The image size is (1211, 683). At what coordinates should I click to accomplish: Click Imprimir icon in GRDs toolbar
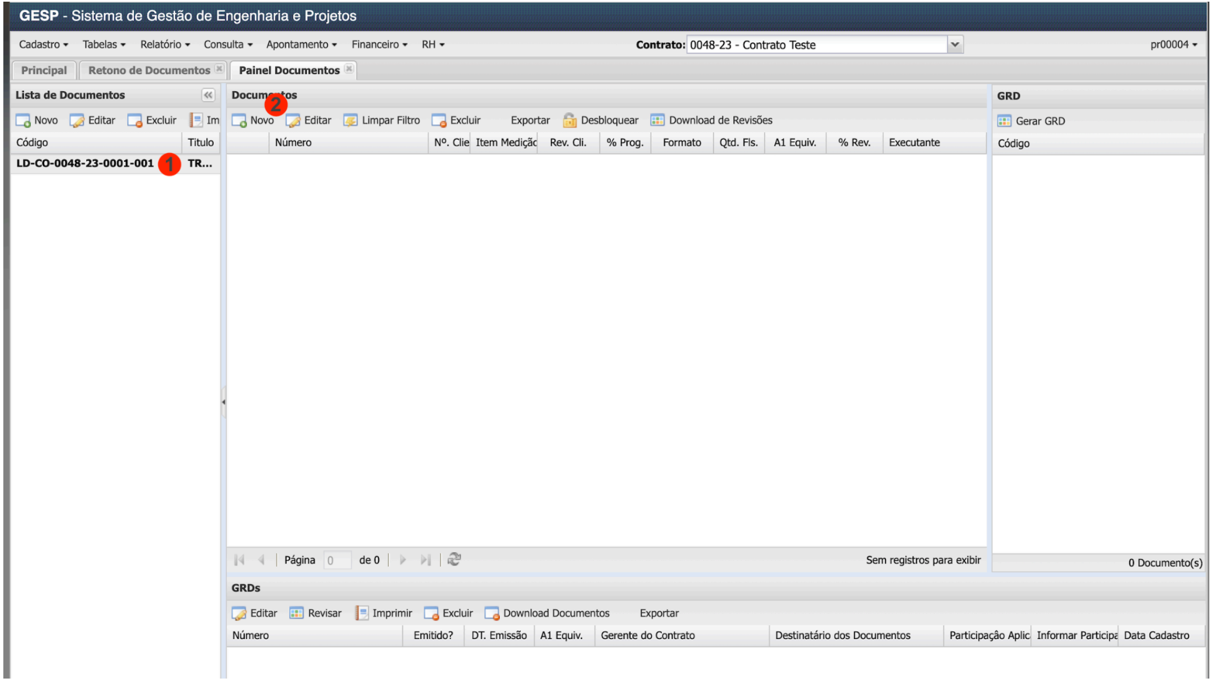pyautogui.click(x=362, y=613)
